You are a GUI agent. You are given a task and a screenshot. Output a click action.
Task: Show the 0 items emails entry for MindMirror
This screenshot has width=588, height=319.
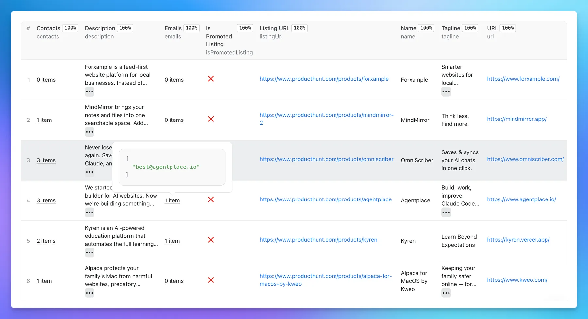tap(174, 120)
